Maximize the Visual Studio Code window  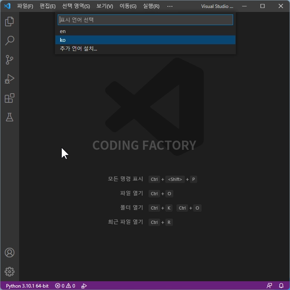(x=263, y=6)
